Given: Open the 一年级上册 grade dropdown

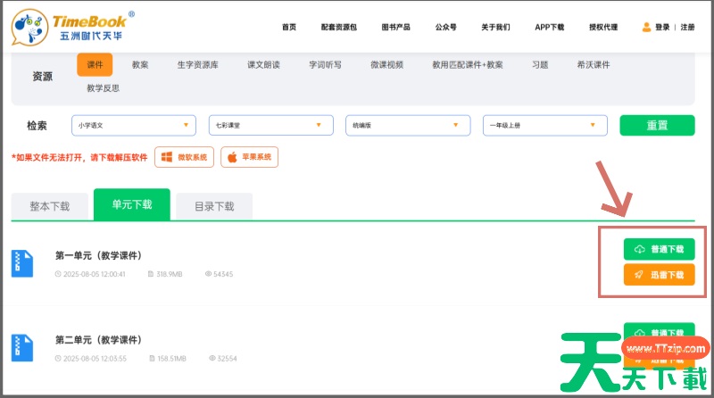Looking at the screenshot, I should (x=545, y=125).
